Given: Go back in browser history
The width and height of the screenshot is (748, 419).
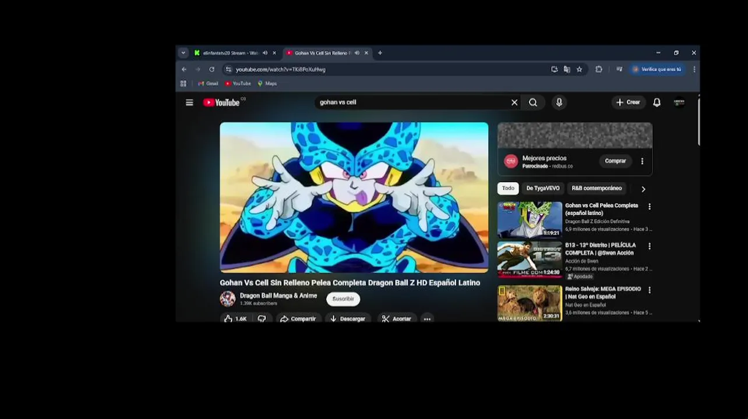Looking at the screenshot, I should coord(184,69).
